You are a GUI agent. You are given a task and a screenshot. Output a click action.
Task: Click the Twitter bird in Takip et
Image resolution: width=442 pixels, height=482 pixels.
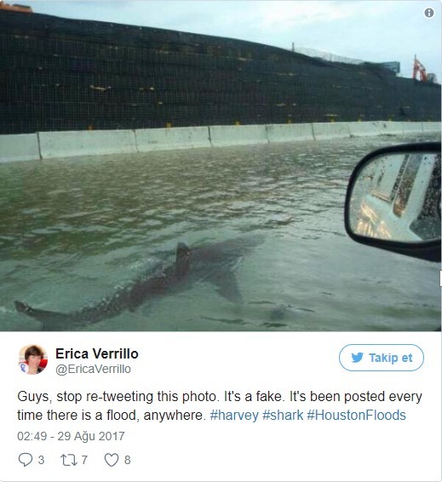[357, 358]
